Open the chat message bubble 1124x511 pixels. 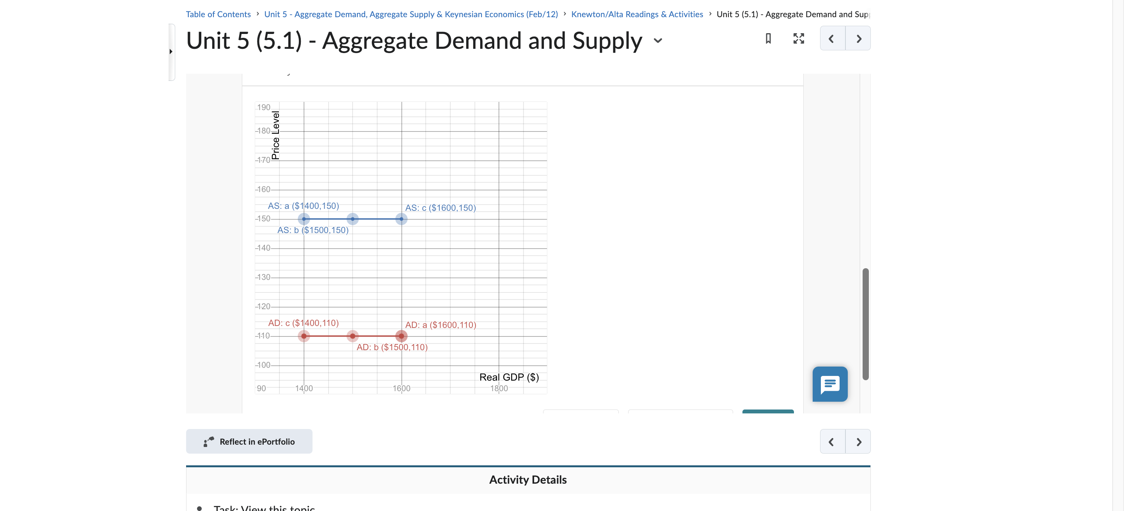tap(830, 385)
